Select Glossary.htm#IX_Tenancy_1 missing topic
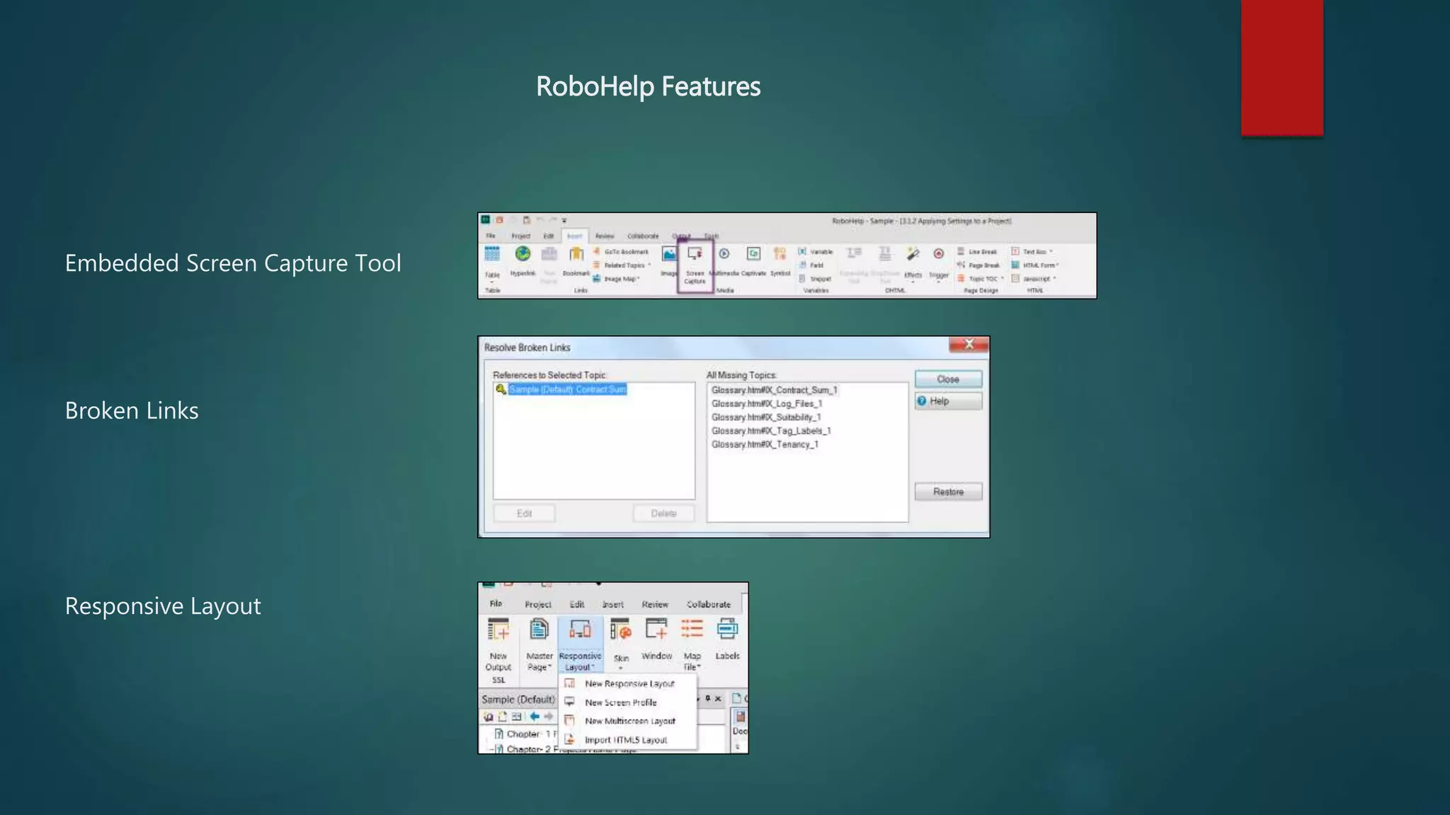This screenshot has width=1450, height=815. coord(765,444)
